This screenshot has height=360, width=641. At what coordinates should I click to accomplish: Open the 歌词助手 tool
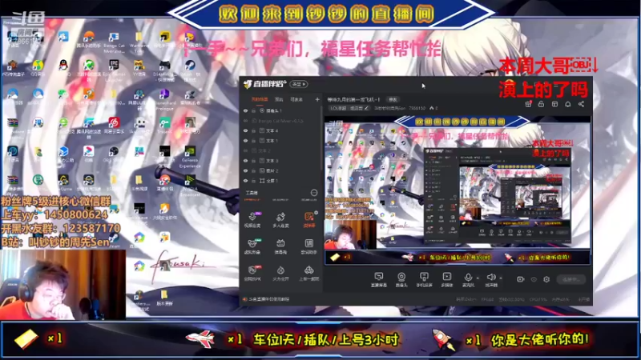tap(309, 246)
